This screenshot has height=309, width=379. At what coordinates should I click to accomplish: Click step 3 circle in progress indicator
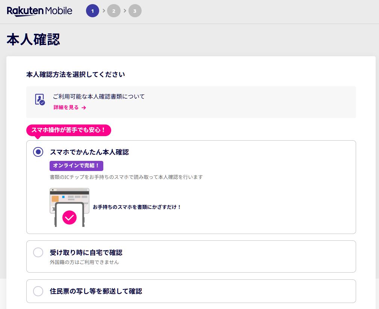135,11
